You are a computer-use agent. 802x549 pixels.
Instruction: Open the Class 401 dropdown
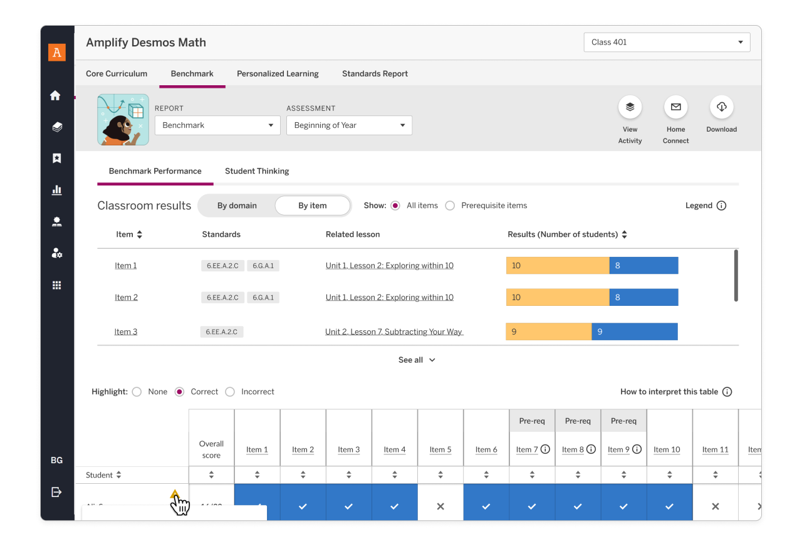tap(667, 43)
